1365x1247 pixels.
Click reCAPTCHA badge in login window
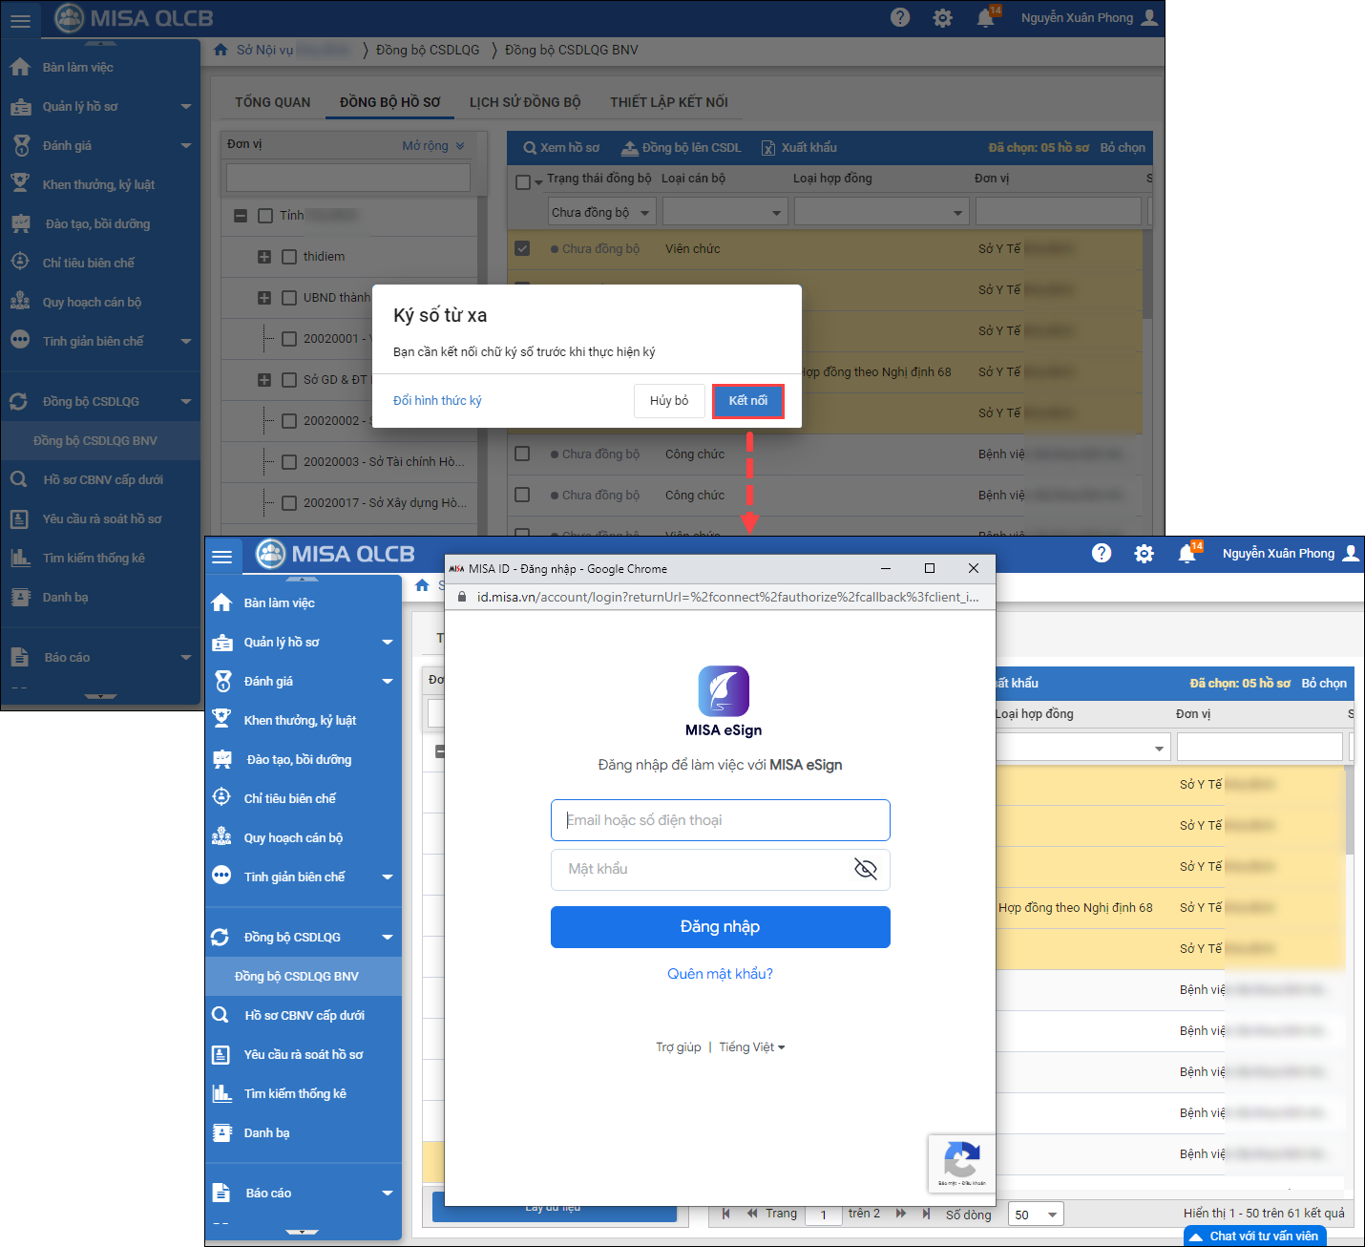[x=961, y=1164]
